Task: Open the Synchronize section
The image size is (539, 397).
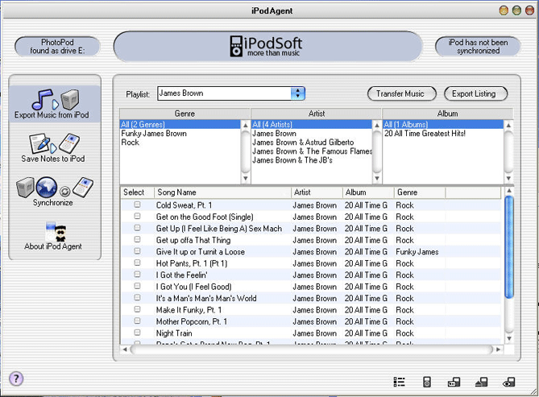Action: (x=55, y=192)
